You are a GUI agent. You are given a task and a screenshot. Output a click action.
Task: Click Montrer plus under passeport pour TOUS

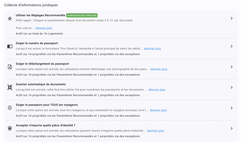pyautogui.click(x=158, y=110)
